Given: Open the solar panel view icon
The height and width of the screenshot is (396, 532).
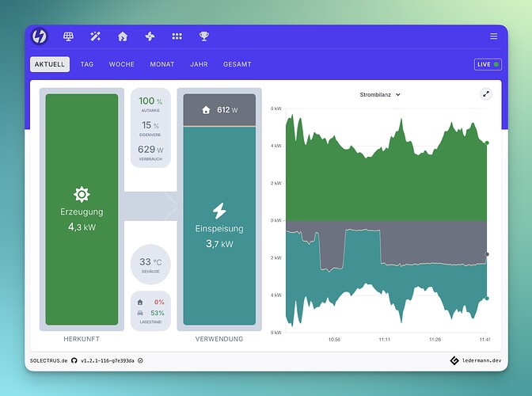Looking at the screenshot, I should tap(68, 36).
